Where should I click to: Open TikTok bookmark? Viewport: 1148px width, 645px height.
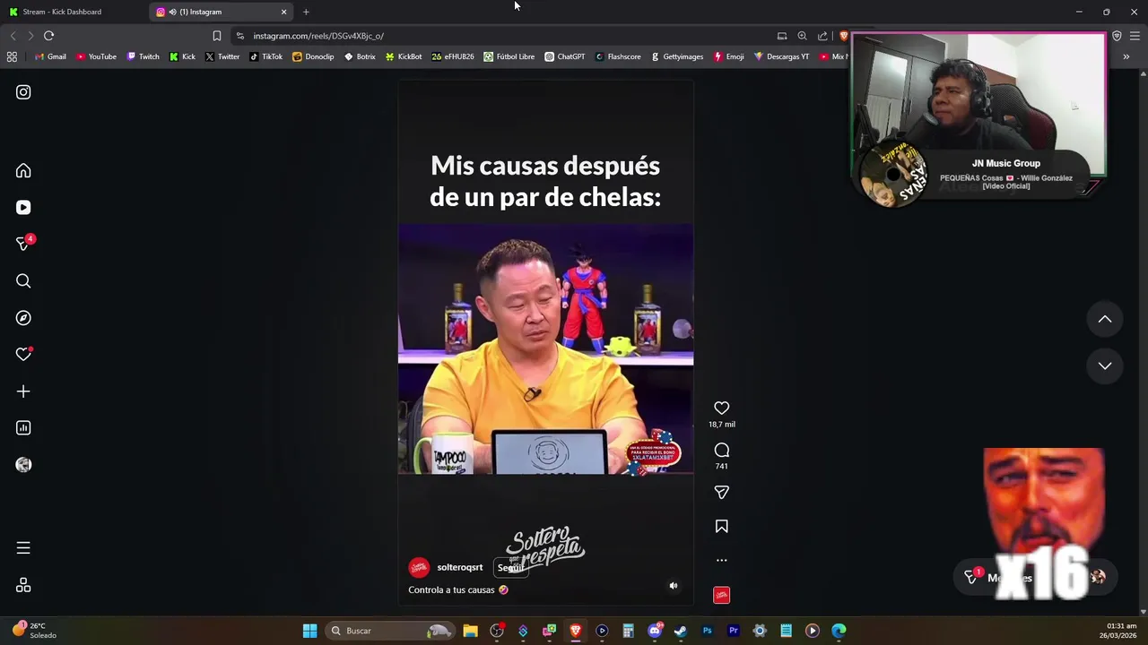pos(265,56)
